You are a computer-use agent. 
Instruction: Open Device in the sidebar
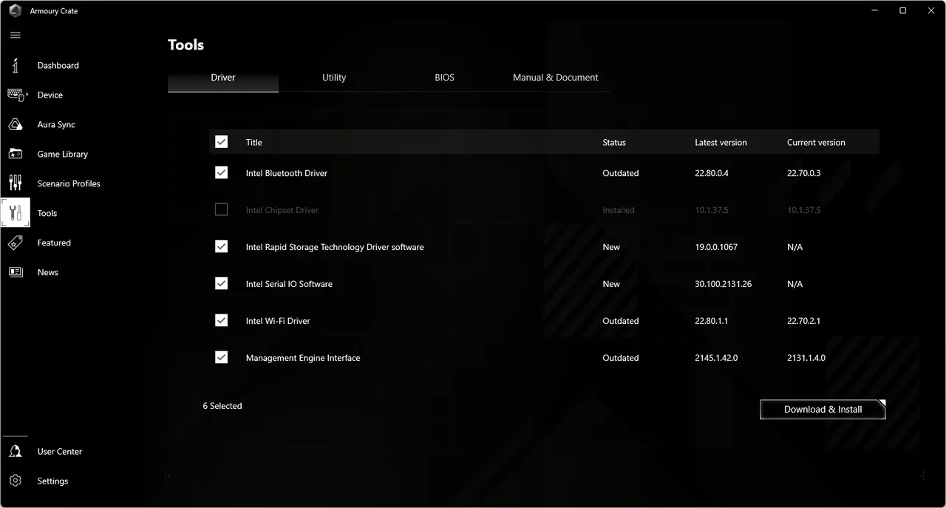pos(50,95)
